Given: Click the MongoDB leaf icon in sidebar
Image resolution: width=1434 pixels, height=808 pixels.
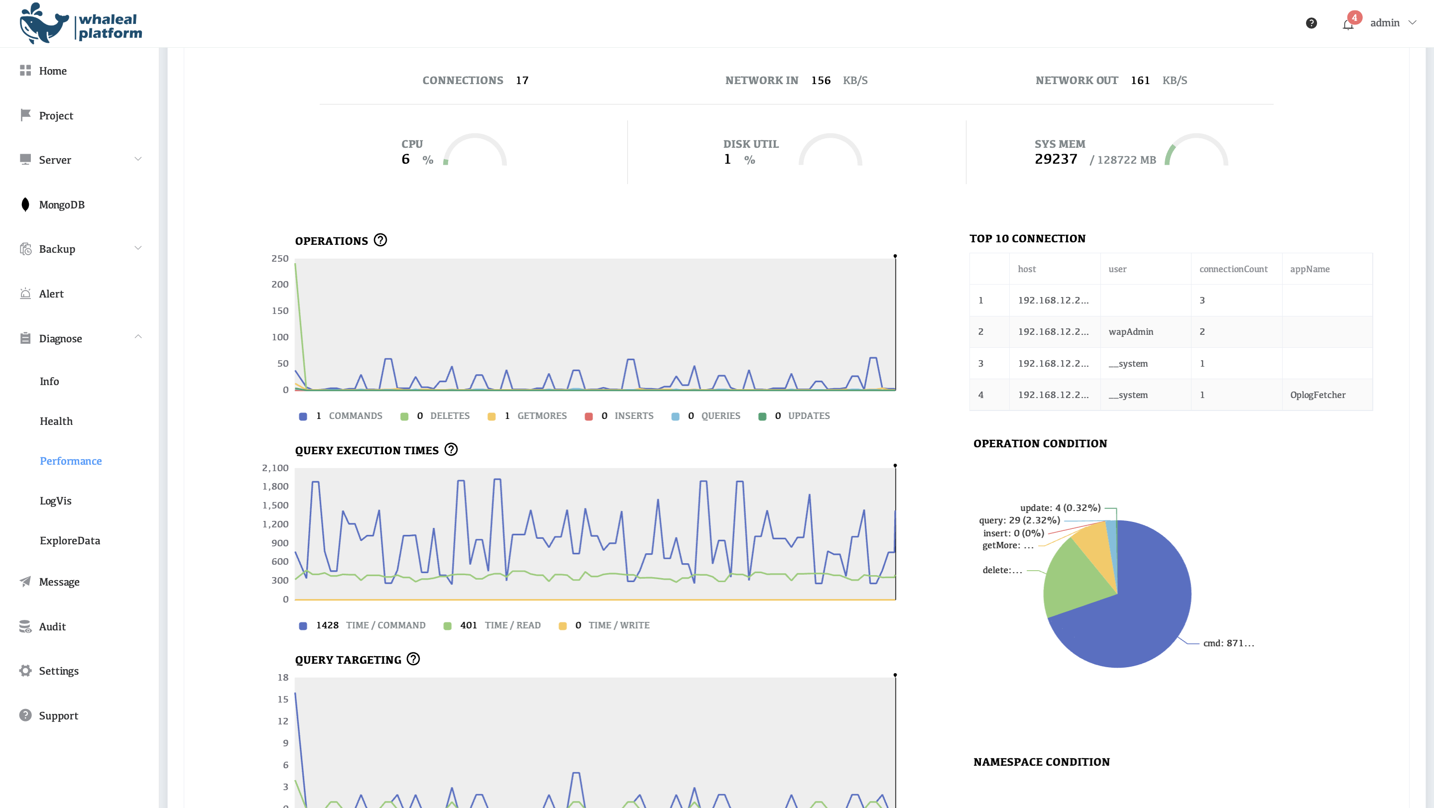Looking at the screenshot, I should (x=25, y=204).
